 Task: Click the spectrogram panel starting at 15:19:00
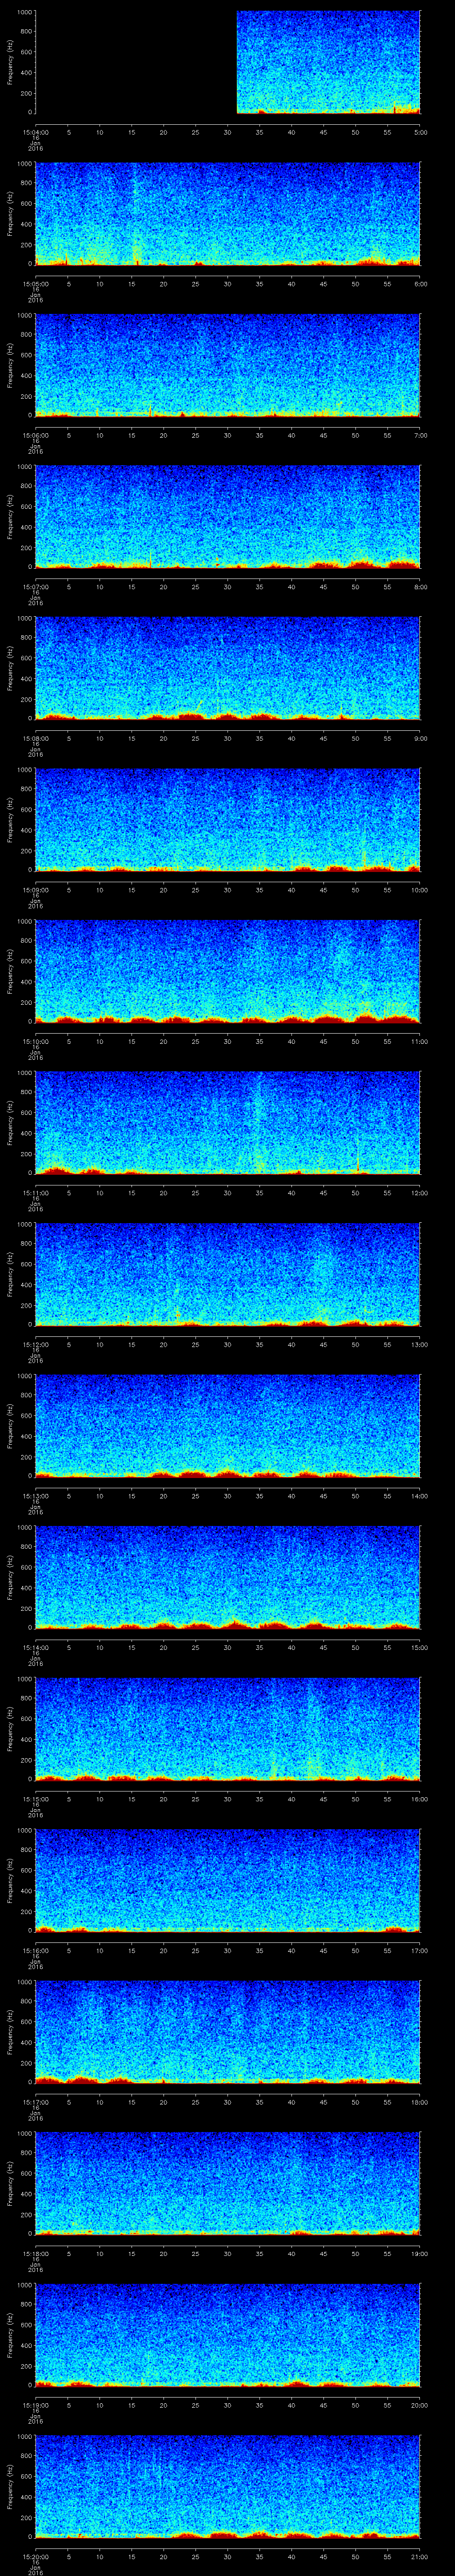[x=228, y=2335]
